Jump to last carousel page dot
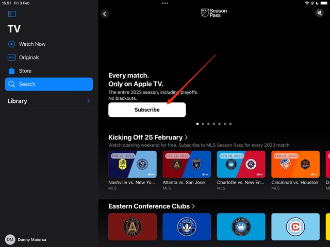 pos(230,124)
